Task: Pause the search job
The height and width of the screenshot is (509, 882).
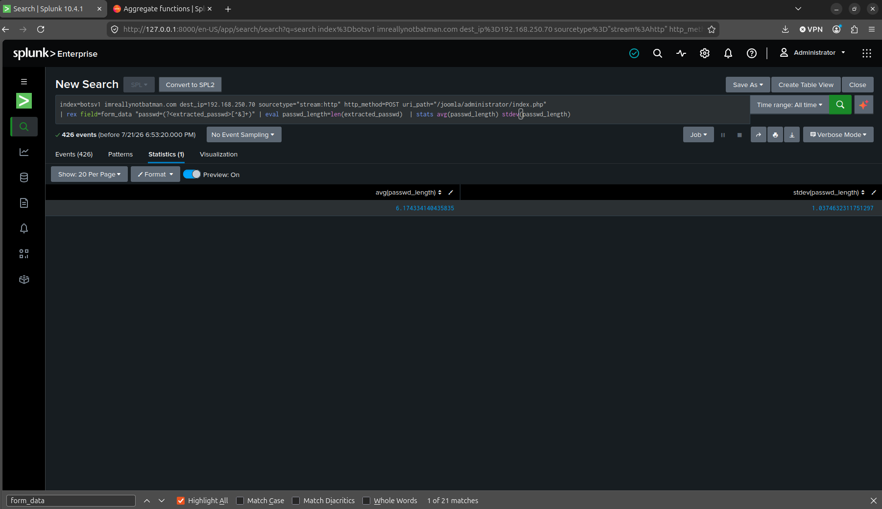Action: [723, 135]
